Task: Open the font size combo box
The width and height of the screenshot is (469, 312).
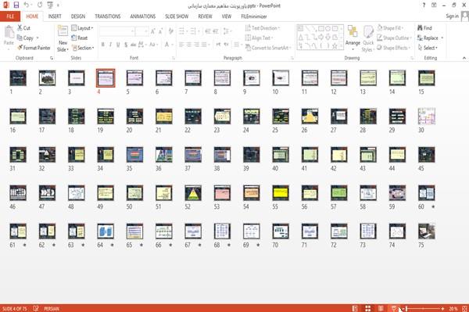Action: click(x=141, y=30)
